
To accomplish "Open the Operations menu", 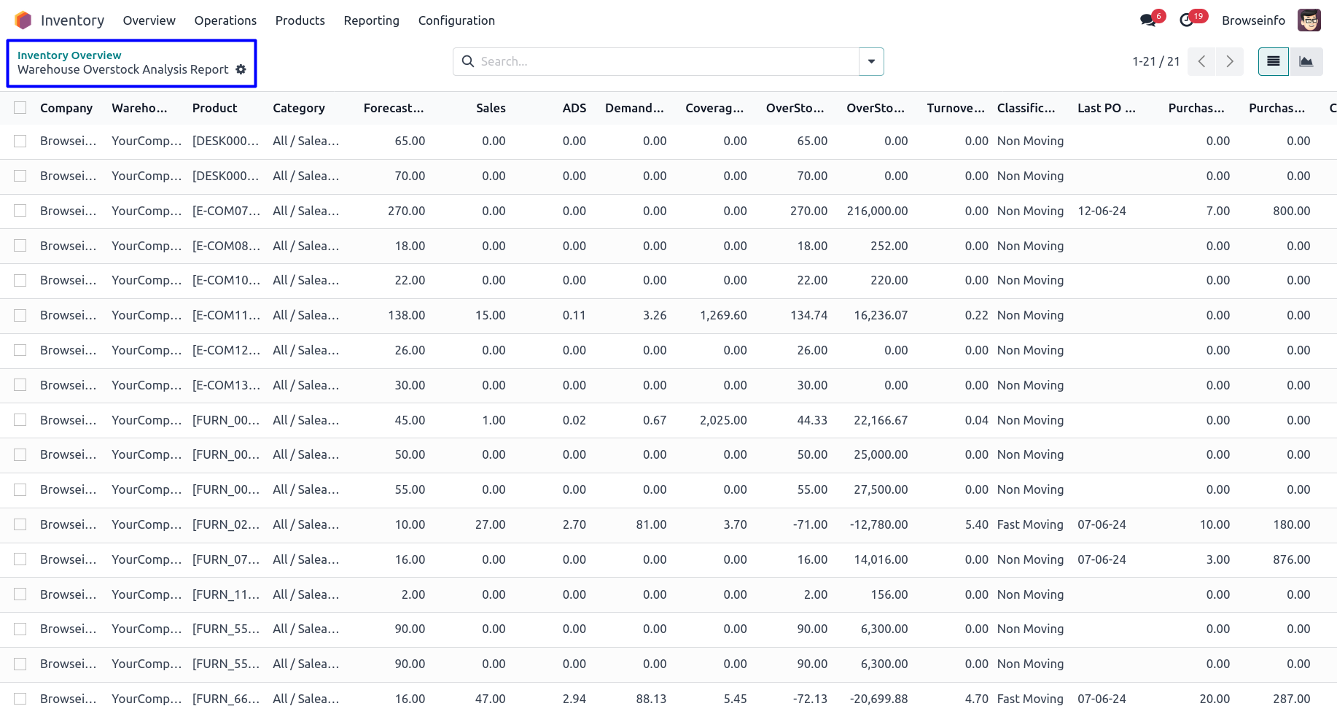I will click(225, 20).
